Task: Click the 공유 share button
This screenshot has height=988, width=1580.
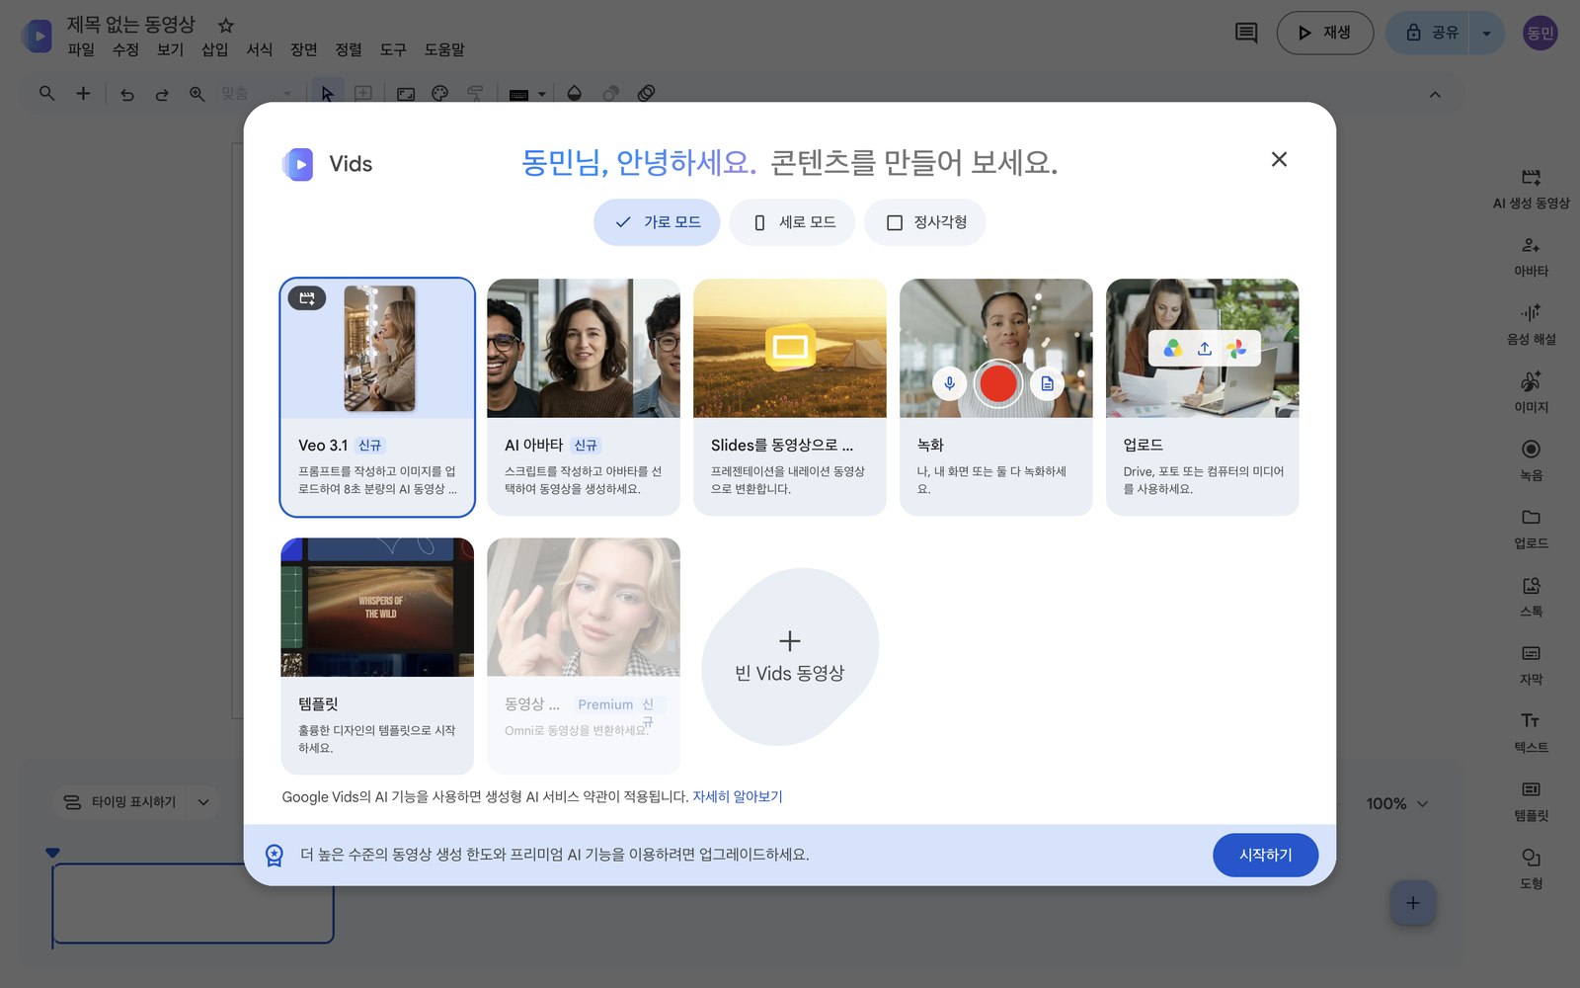Action: [1428, 34]
